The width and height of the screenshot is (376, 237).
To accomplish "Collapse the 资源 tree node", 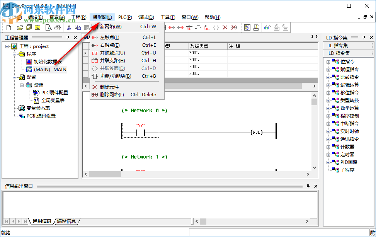I will point(22,85).
